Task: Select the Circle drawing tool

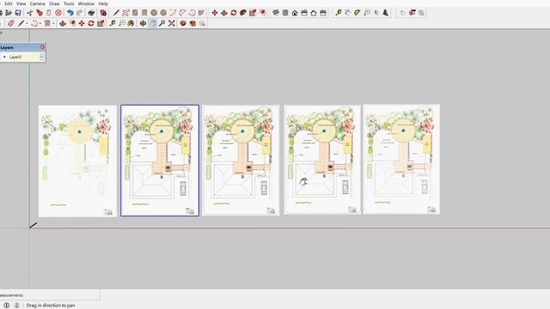Action: point(154,13)
